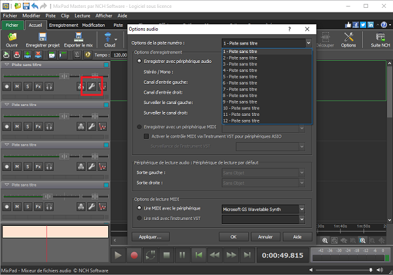The height and width of the screenshot is (275, 393).
Task: Click the save floppy icon in title bar
Action: tap(26, 6)
